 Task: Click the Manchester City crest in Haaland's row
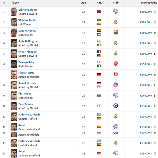[x=116, y=11]
